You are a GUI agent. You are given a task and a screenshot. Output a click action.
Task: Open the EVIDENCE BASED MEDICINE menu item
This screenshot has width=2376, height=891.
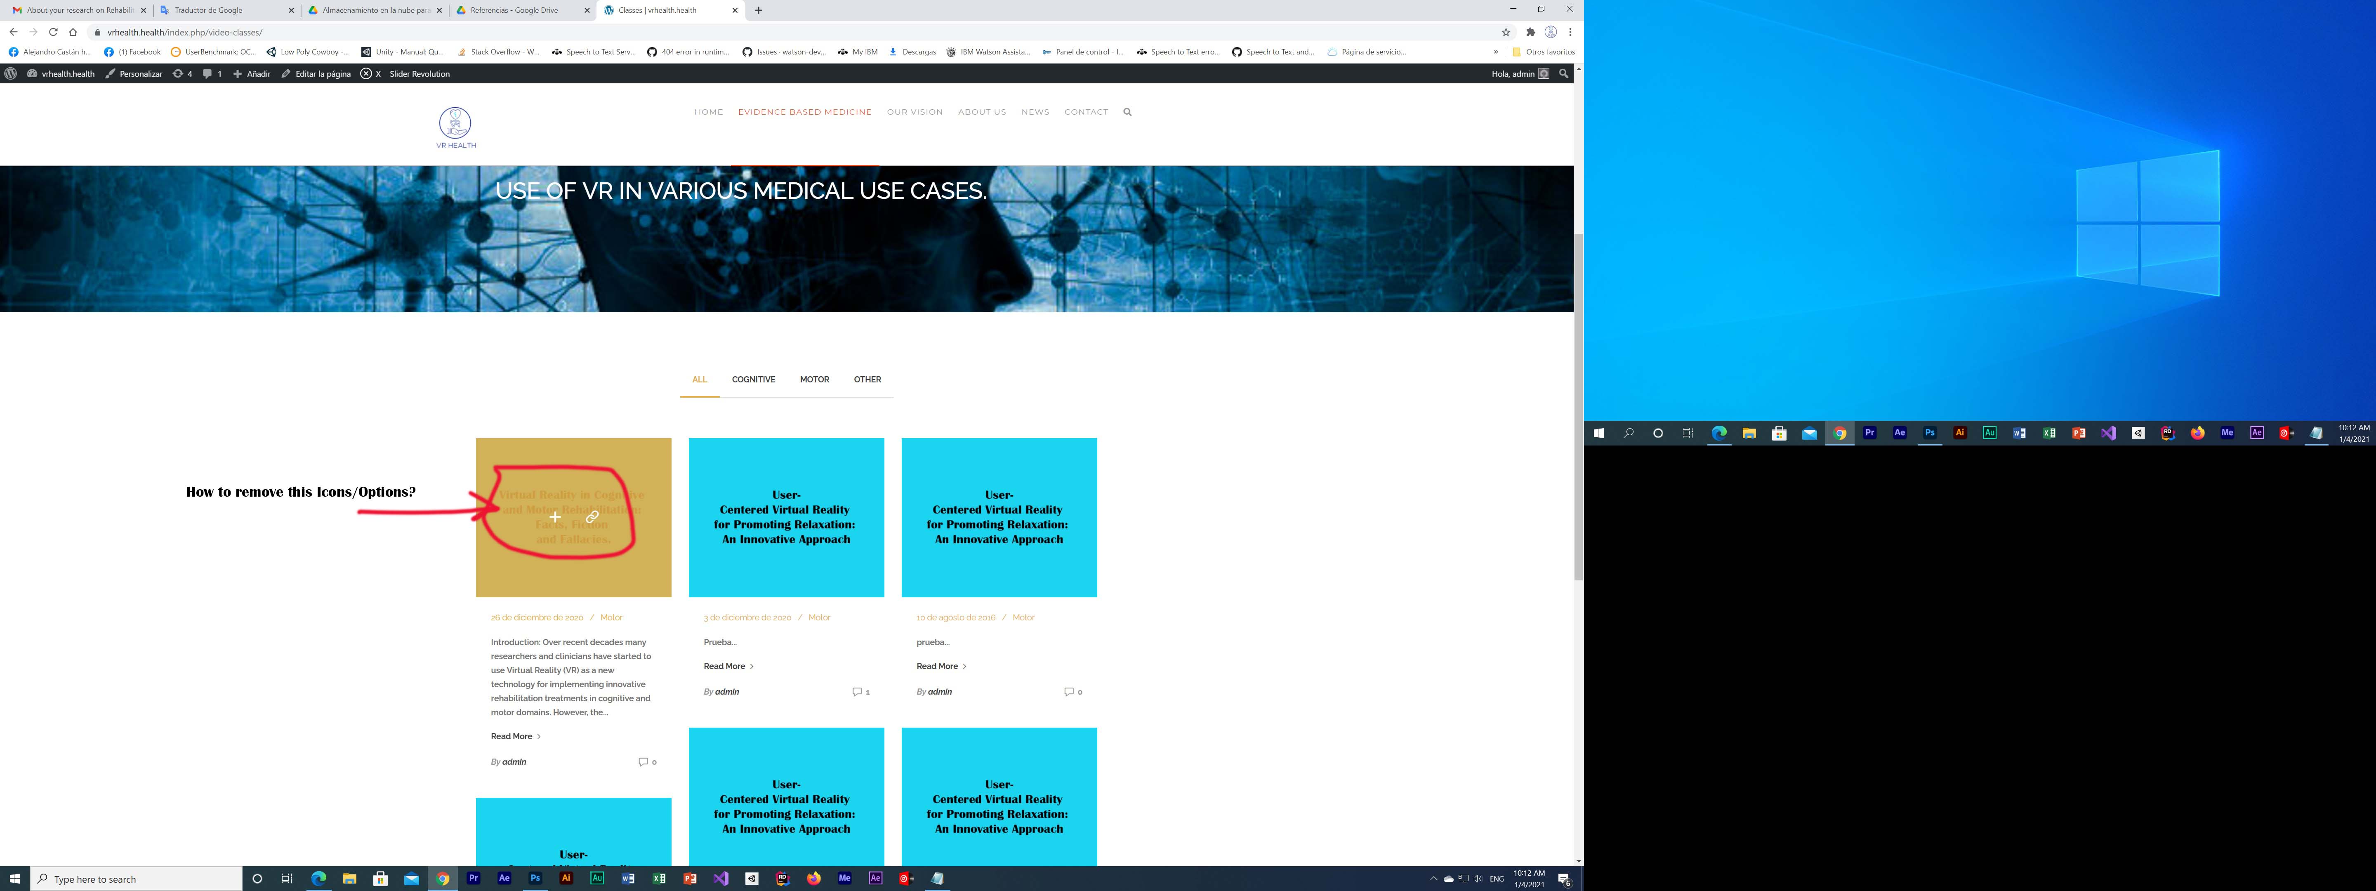tap(804, 112)
